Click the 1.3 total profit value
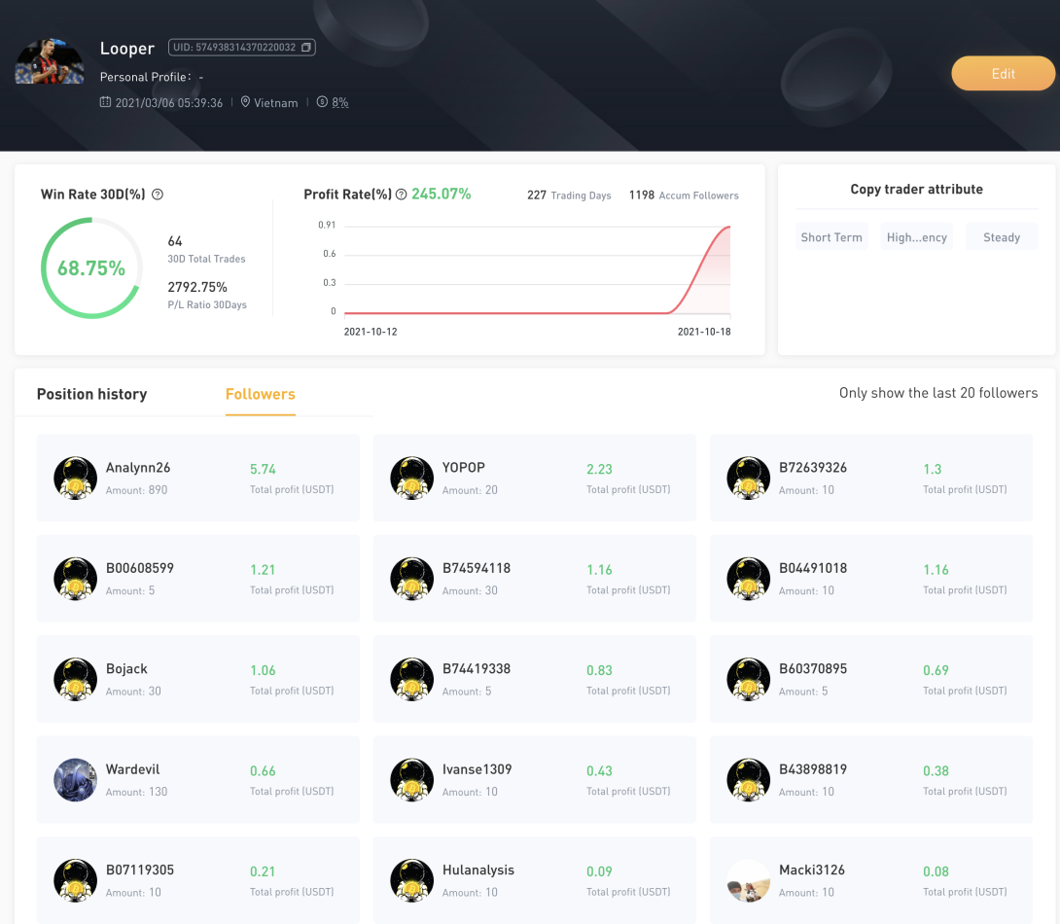Screen dimensions: 1060x924 click(x=933, y=469)
